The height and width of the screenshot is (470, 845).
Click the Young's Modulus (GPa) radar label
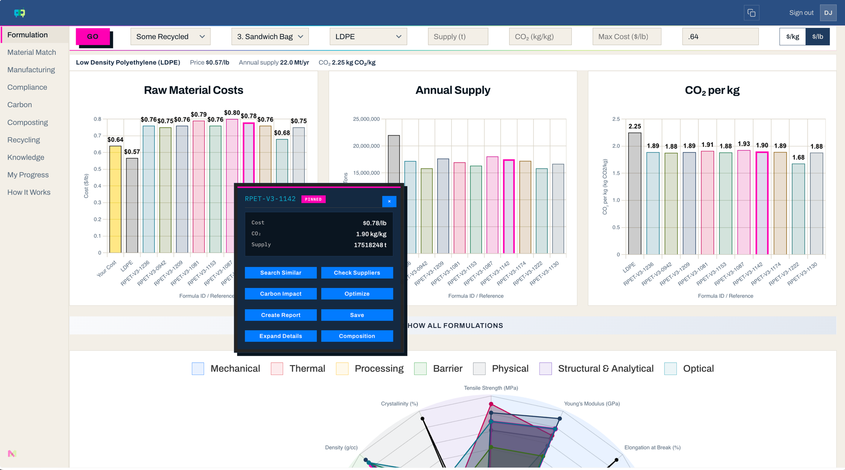point(592,404)
